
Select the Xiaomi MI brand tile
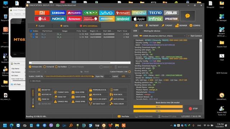coord(42,13)
